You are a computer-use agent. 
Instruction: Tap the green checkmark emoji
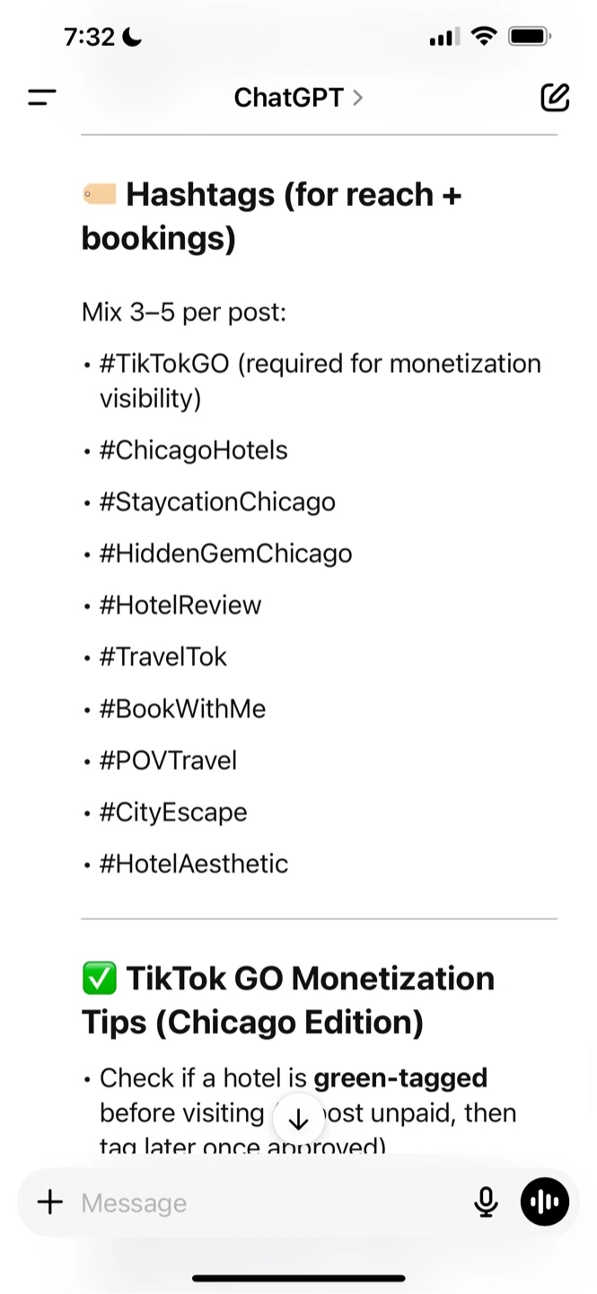pyautogui.click(x=99, y=979)
